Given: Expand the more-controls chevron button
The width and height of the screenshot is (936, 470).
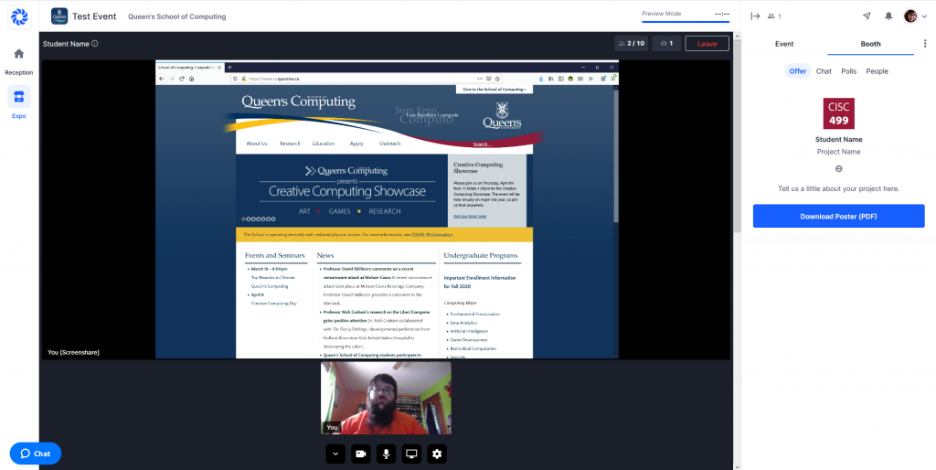Looking at the screenshot, I should (335, 454).
